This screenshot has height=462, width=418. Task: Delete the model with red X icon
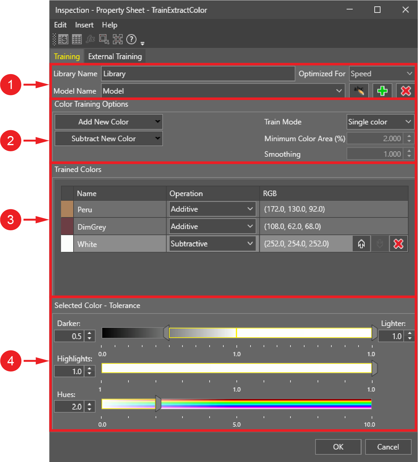point(405,91)
